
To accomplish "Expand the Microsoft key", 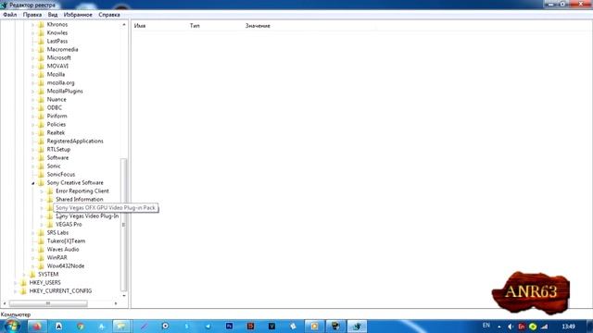I will coord(33,58).
